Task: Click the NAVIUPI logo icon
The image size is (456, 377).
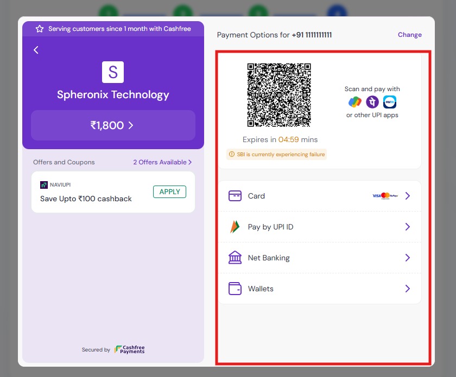Action: [44, 185]
